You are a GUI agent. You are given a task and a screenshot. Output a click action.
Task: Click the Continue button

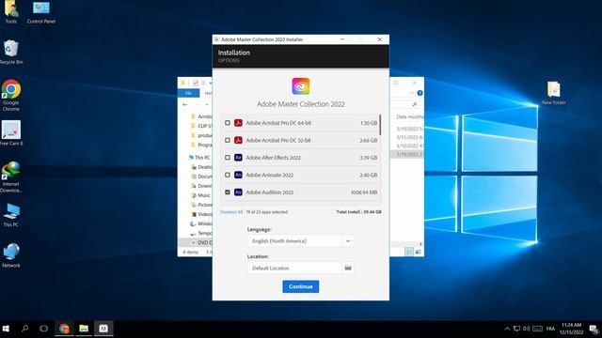point(301,286)
